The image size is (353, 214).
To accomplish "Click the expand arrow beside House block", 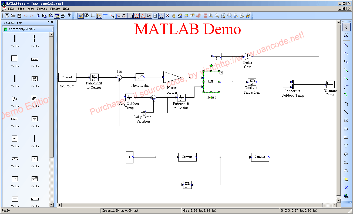I will 221,73.
